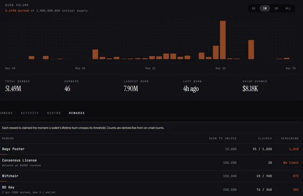Viewport: 303px width, 196px height.
Task: Click the Consensus License reward row
Action: click(151, 163)
